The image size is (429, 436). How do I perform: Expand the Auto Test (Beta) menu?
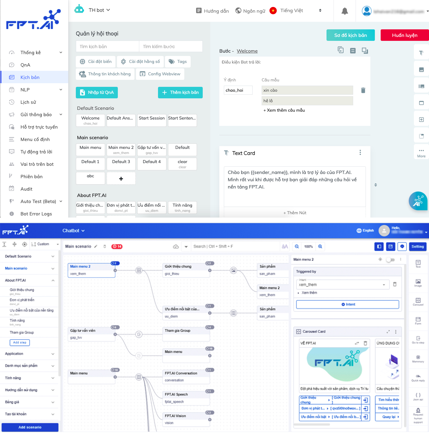point(34,201)
